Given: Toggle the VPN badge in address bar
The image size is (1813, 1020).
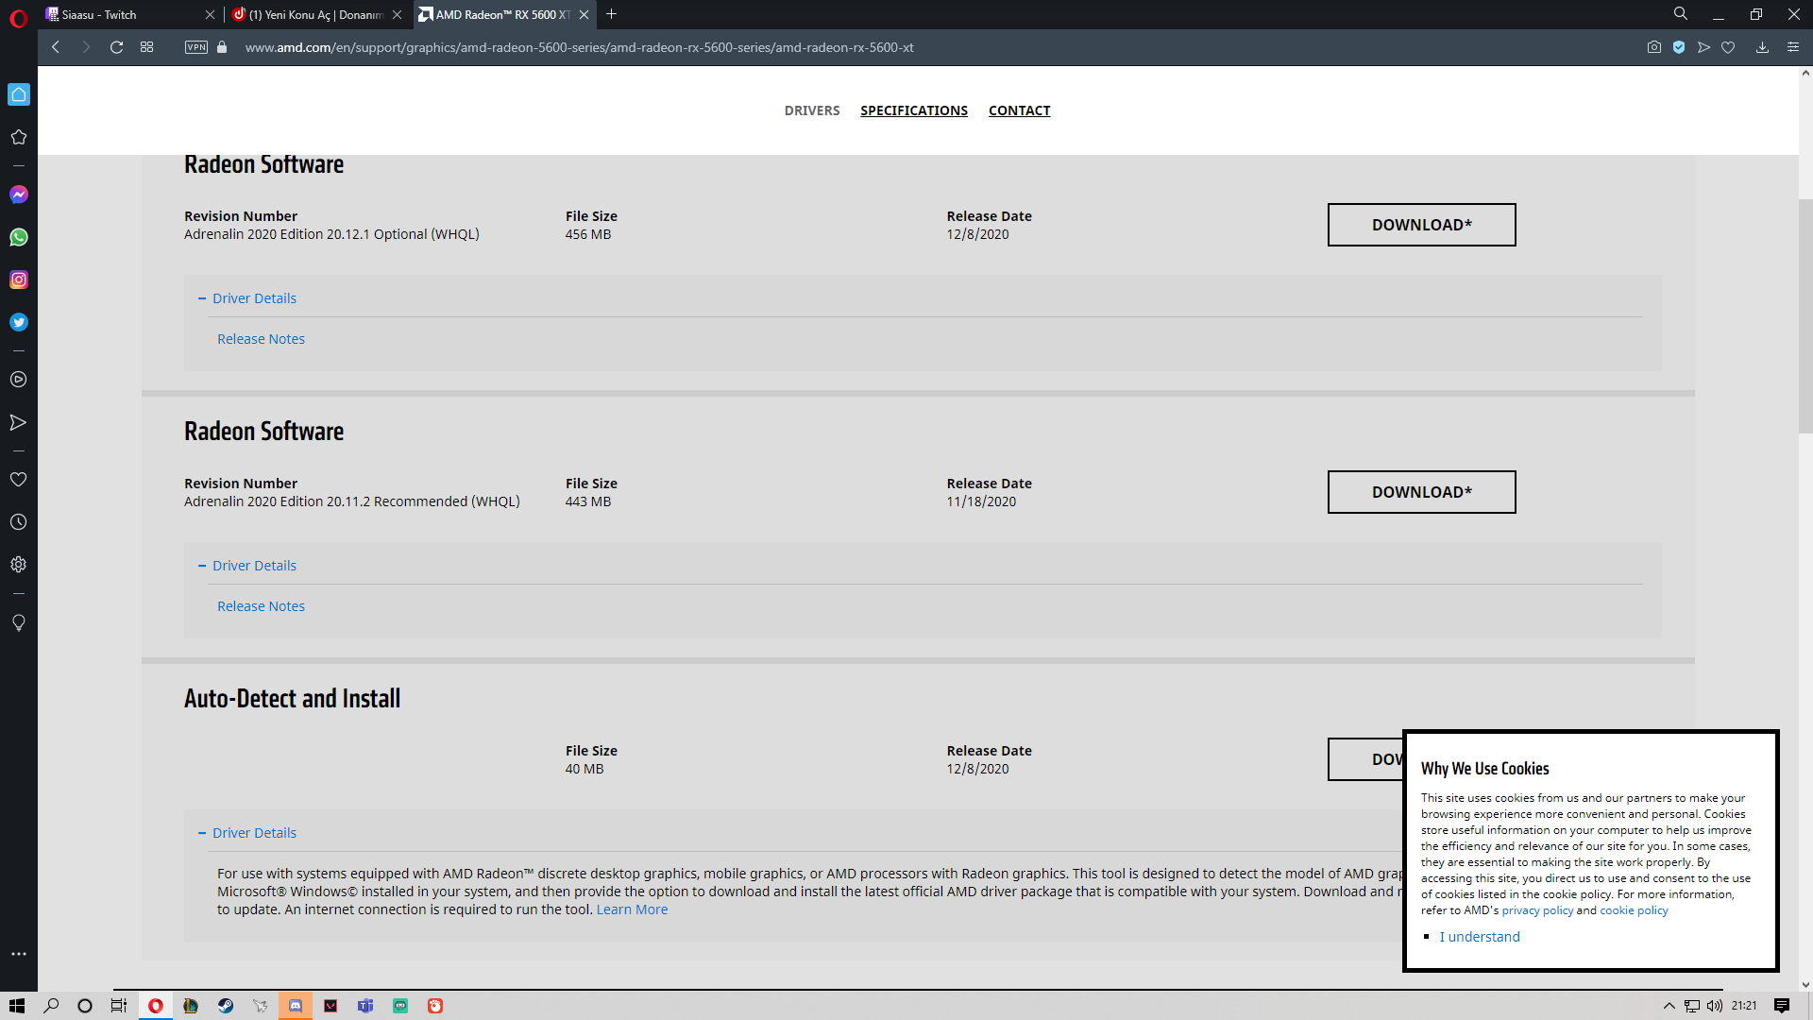Looking at the screenshot, I should point(196,47).
